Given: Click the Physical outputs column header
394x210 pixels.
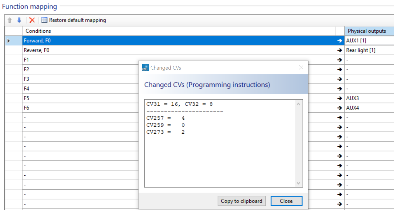Looking at the screenshot, I should 367,31.
